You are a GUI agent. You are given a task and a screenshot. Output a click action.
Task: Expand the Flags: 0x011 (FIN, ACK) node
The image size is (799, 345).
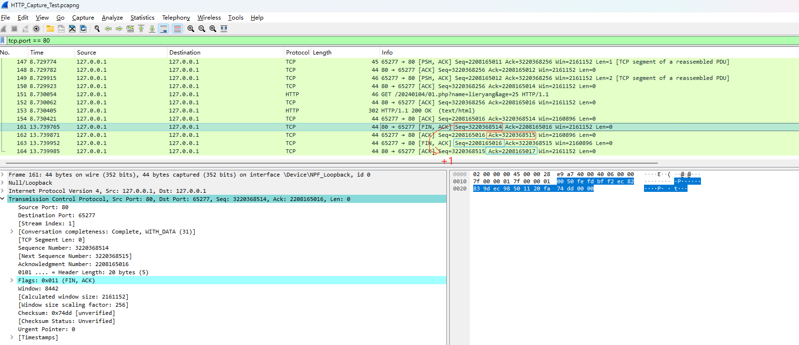[x=12, y=280]
